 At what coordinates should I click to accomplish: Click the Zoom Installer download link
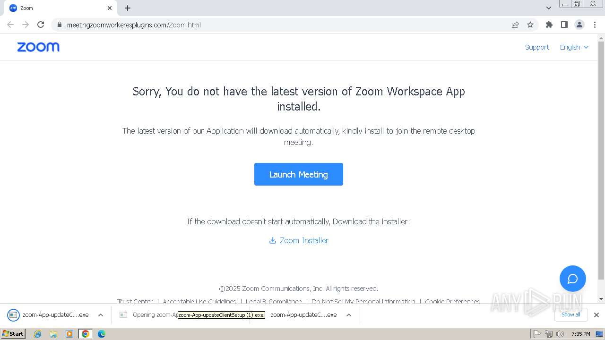(x=299, y=240)
